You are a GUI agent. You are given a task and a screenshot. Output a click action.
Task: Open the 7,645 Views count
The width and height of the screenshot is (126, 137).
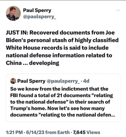coord(87,132)
